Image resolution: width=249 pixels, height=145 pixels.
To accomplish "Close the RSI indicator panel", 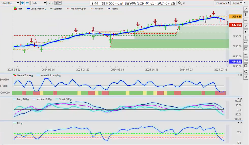I will tap(241, 123).
